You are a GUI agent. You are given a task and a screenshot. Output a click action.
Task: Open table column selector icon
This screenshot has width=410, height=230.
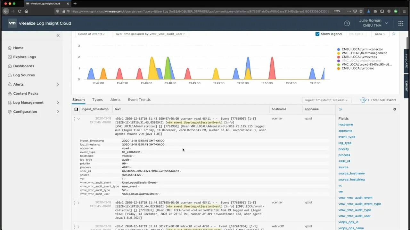(76, 109)
